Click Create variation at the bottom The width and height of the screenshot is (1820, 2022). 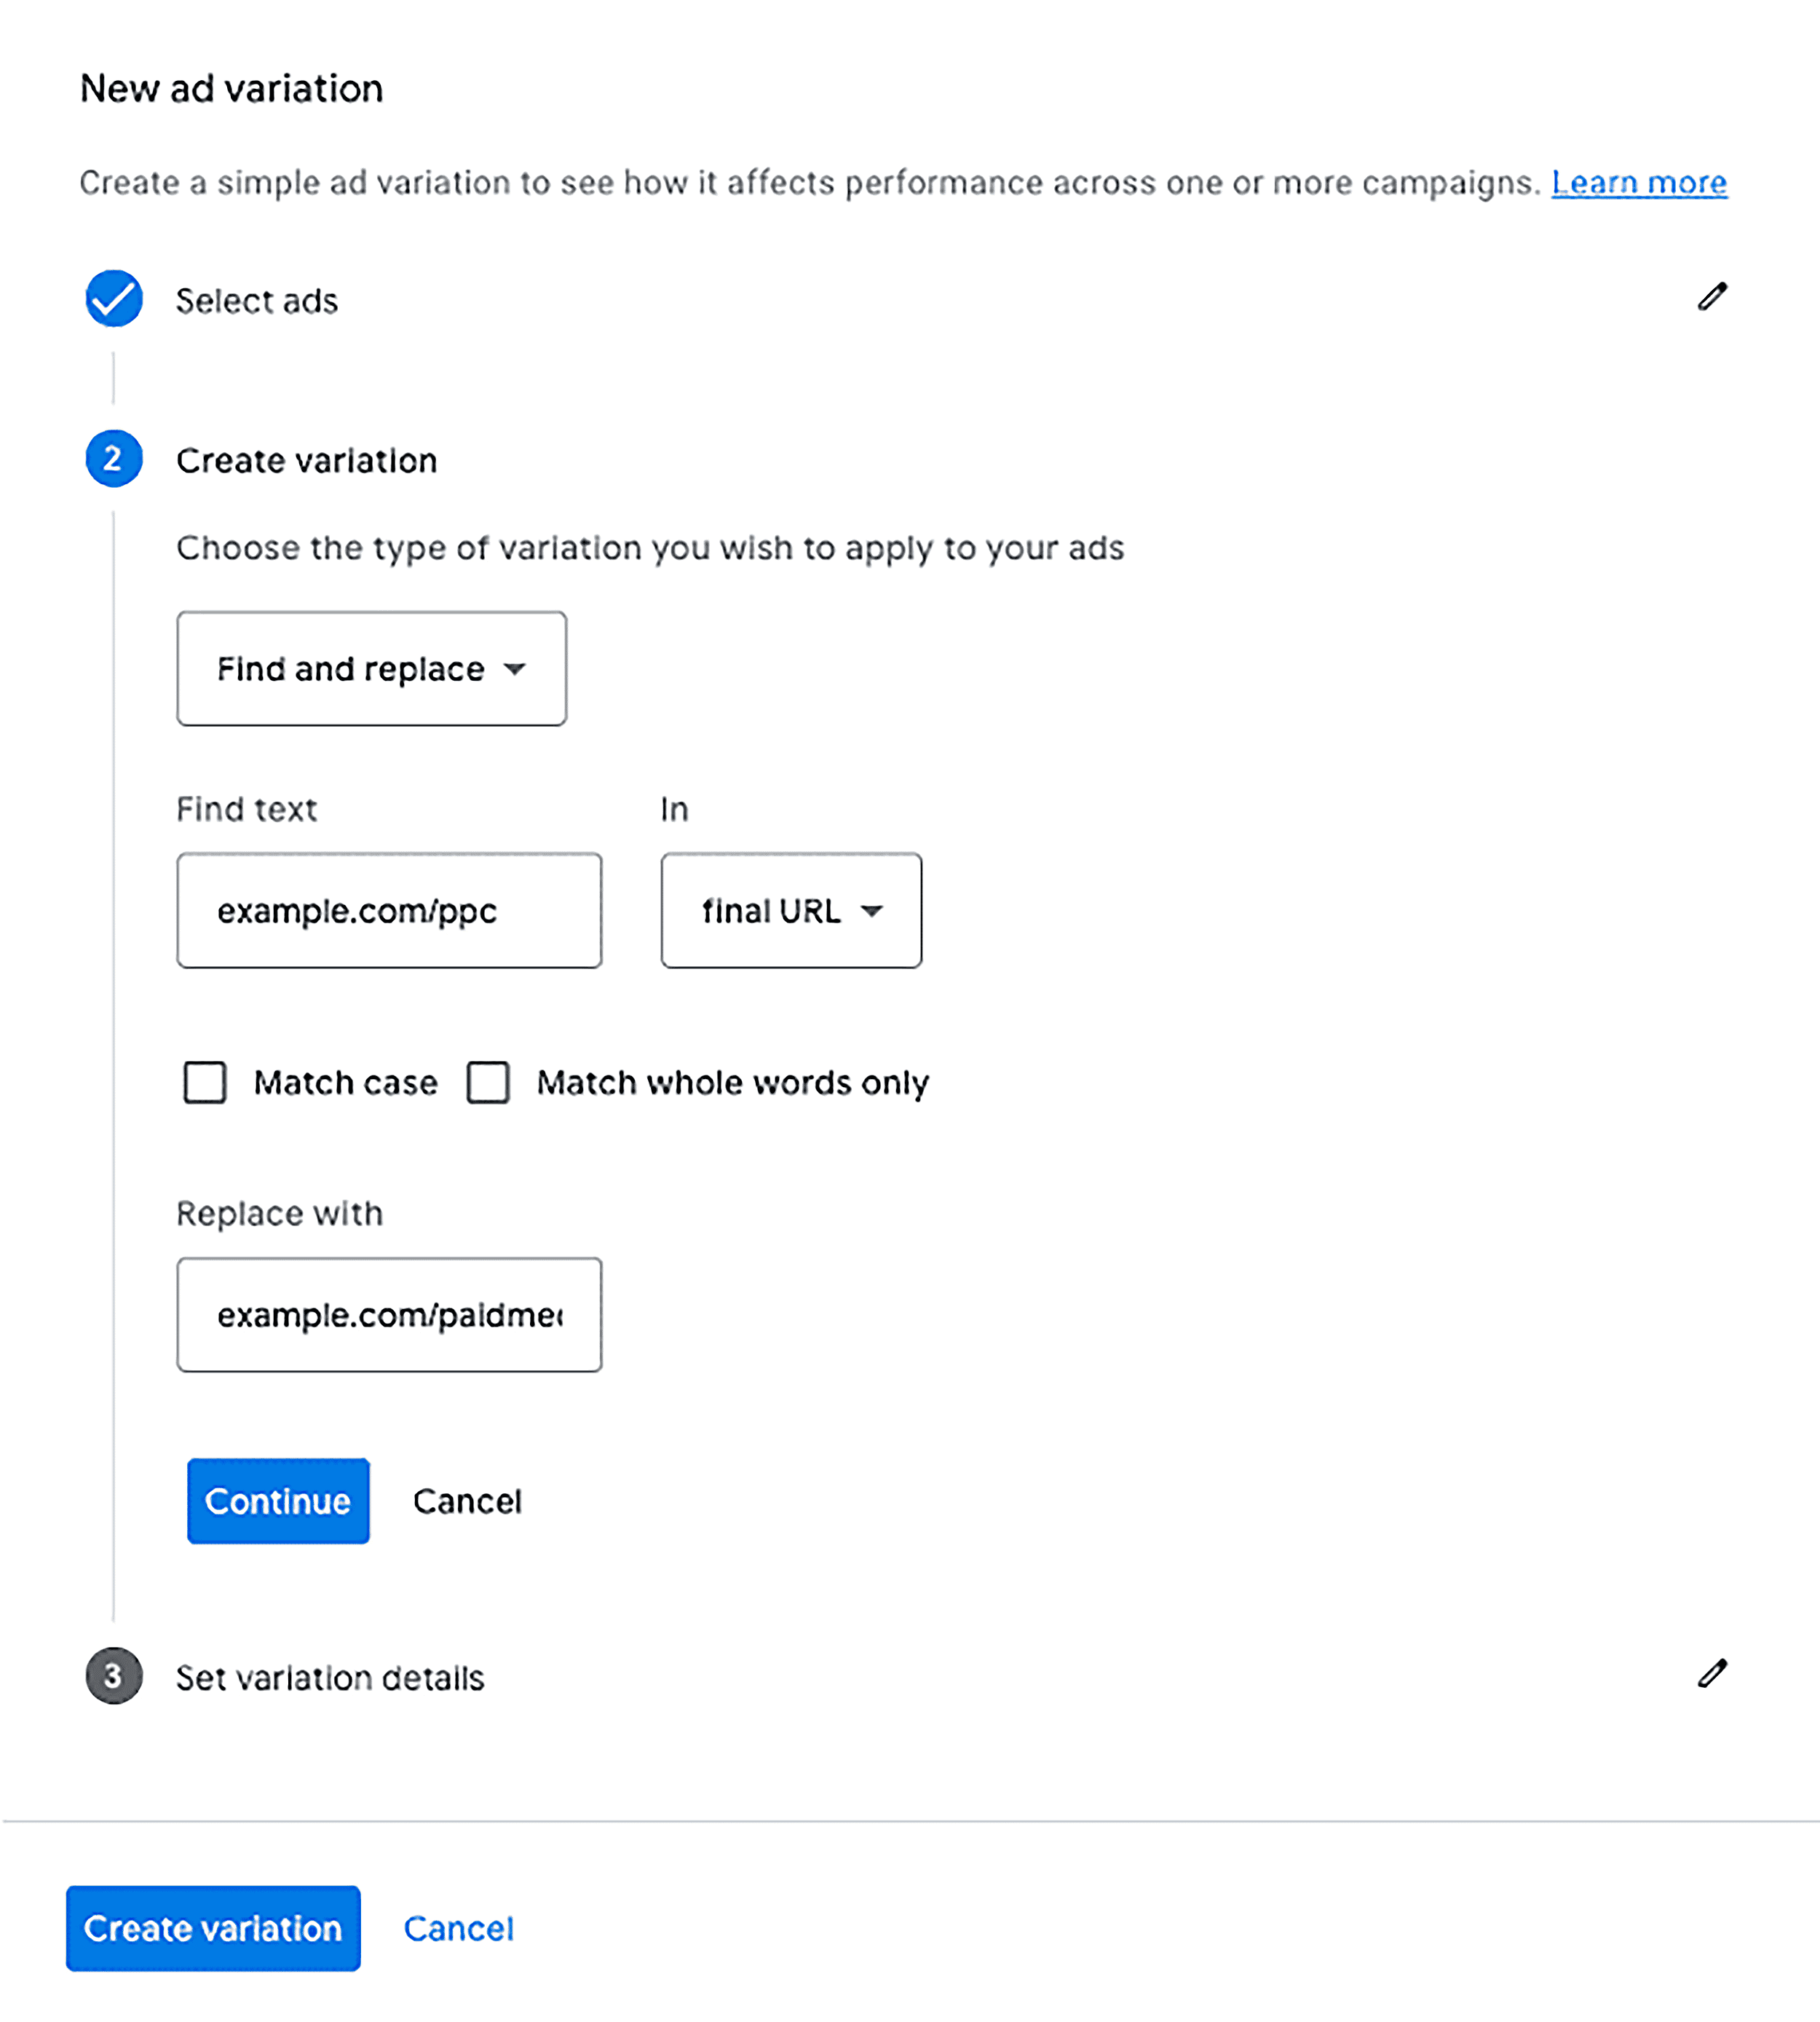click(213, 1929)
